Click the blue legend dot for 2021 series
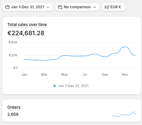This screenshot has height=125, width=142. (x=55, y=86)
